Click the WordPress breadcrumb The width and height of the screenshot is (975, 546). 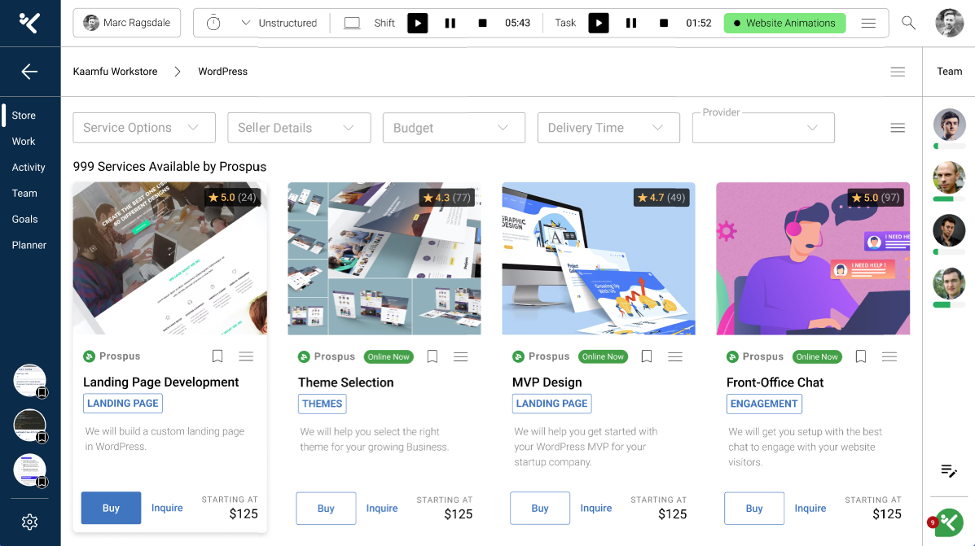[222, 72]
